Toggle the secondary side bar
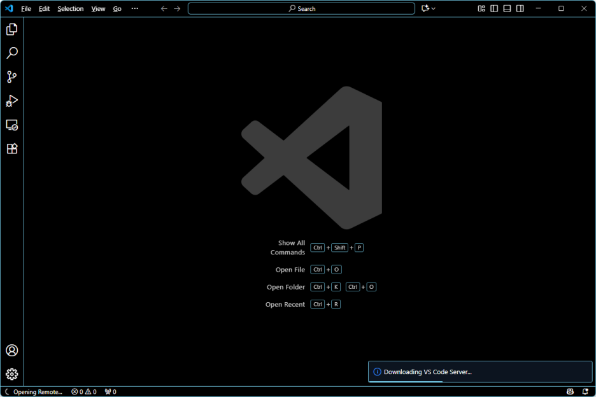Image resolution: width=596 pixels, height=397 pixels. point(520,8)
